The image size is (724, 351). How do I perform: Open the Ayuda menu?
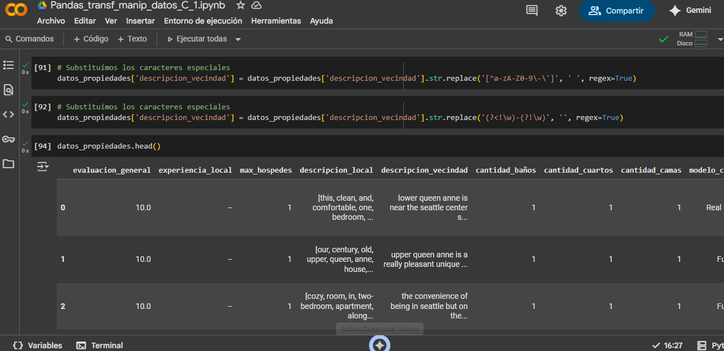[x=321, y=21]
